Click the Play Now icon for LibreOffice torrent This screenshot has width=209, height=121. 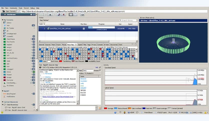(x=84, y=28)
